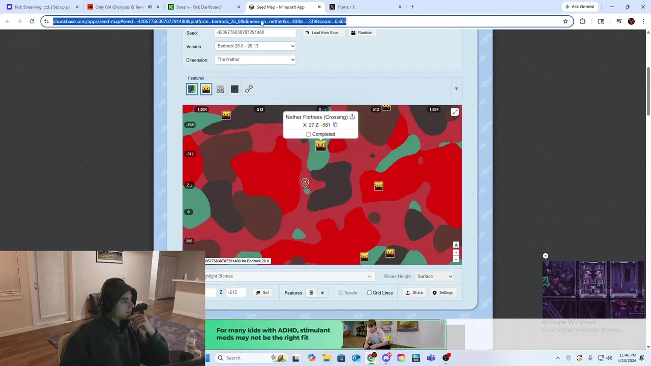Select the fortress marker on map's right
The width and height of the screenshot is (651, 366).
click(x=378, y=186)
